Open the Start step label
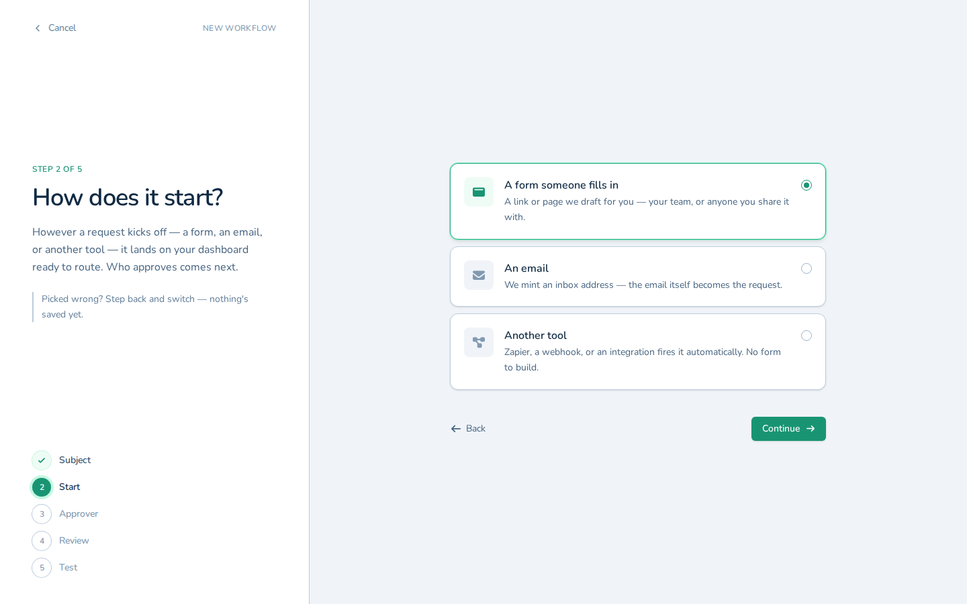The image size is (967, 604). coord(69,487)
